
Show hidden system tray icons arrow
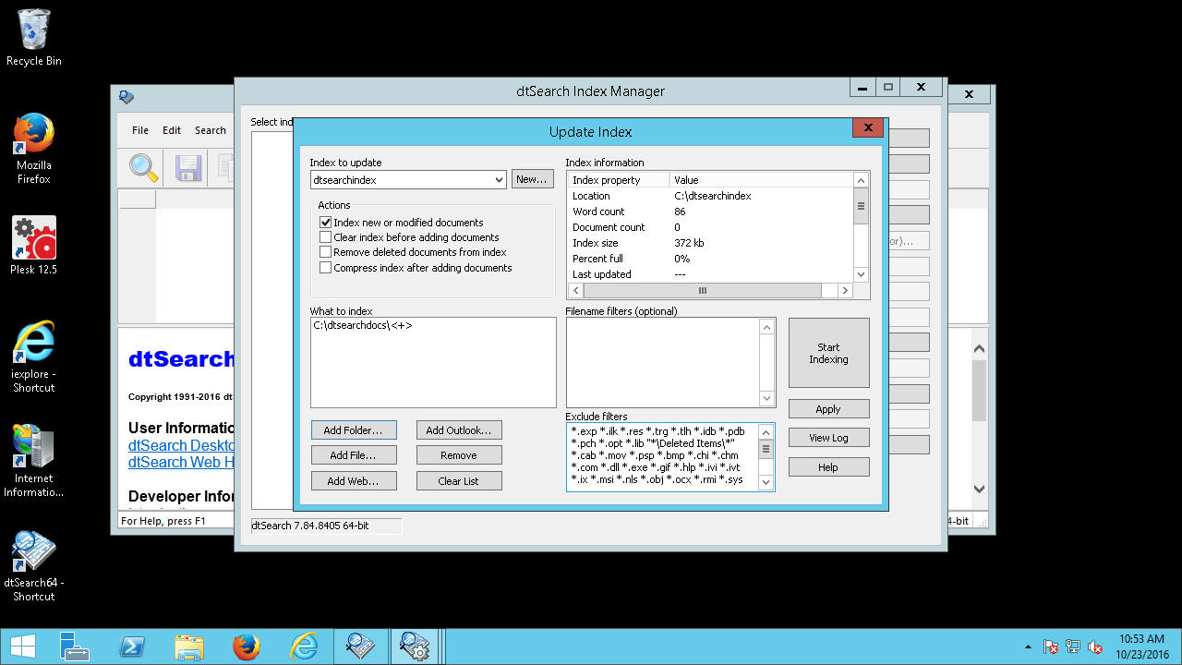(x=1029, y=647)
